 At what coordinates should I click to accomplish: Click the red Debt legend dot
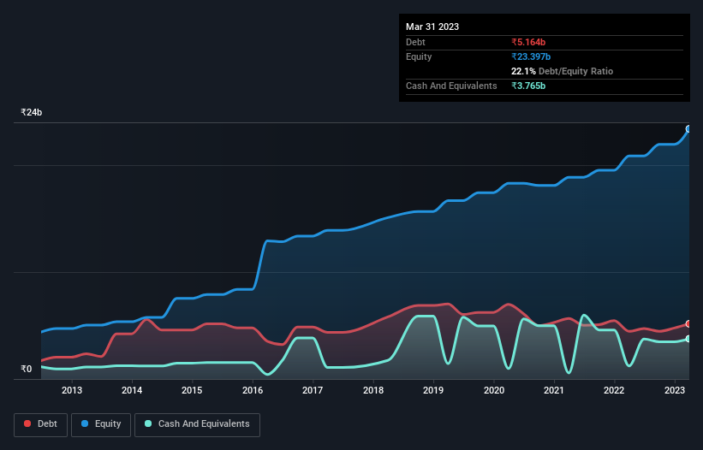pos(27,423)
